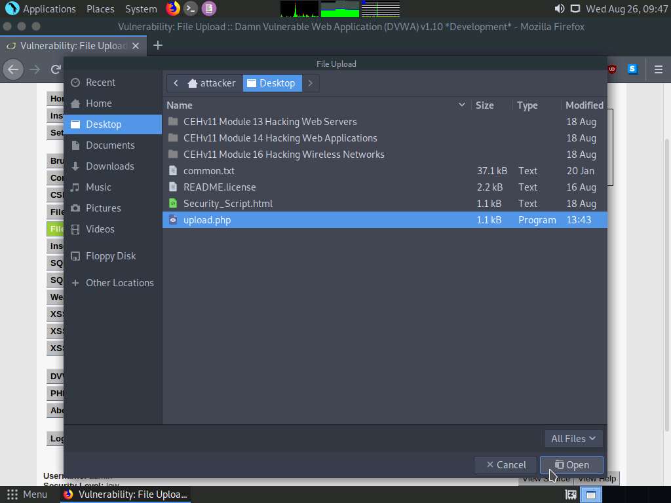This screenshot has height=503, width=671.
Task: Open Firefox from the top panel launcher
Action: coord(172,9)
